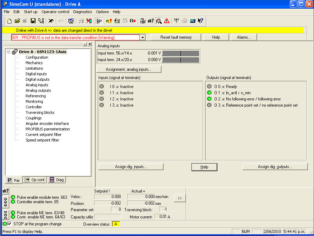This screenshot has width=314, height=236.
Task: Toggle STOP at the program change checkbox
Action: [x=9, y=224]
